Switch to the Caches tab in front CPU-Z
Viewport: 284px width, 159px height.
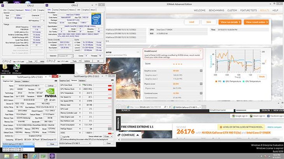[56, 10]
